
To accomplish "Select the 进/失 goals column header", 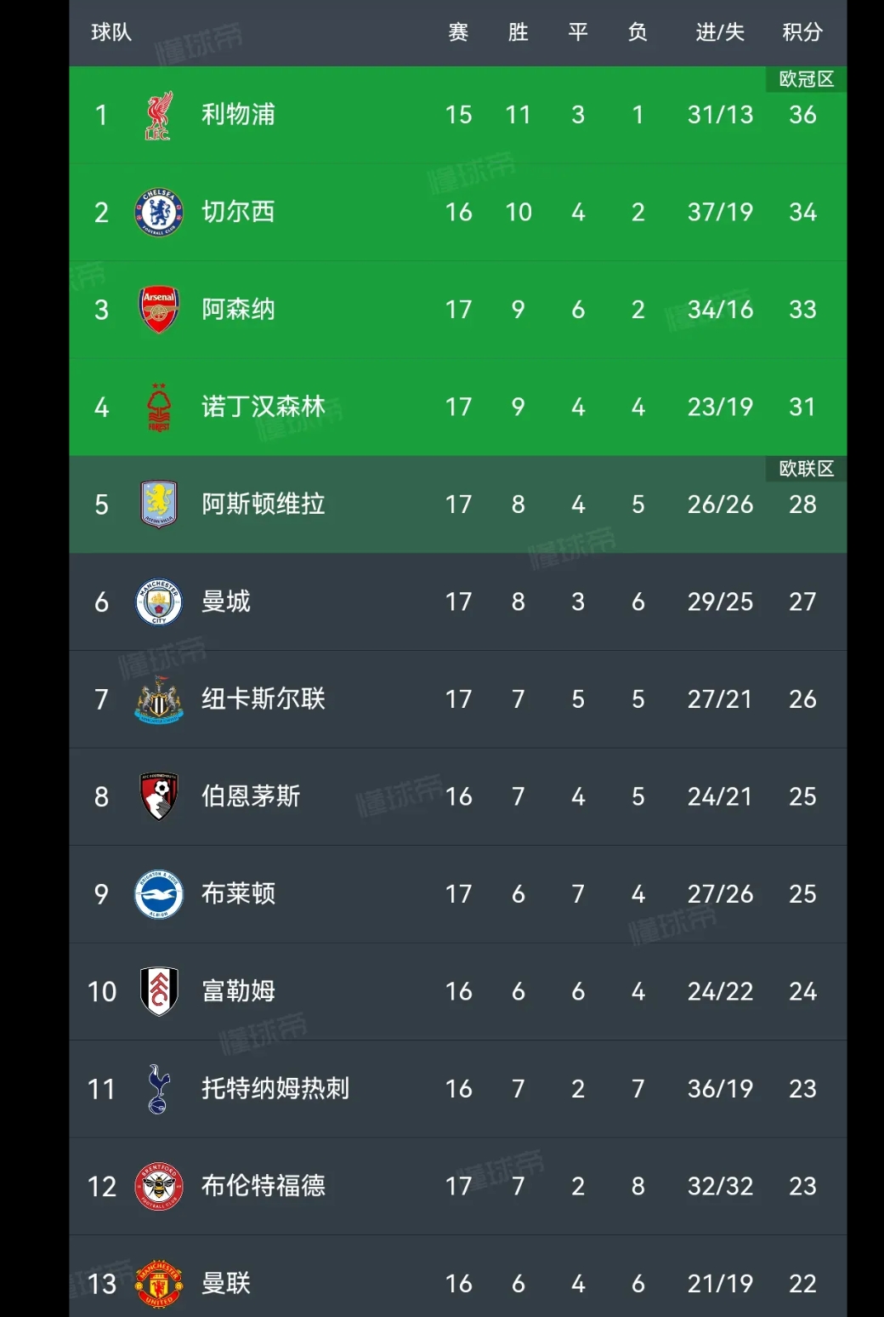I will pyautogui.click(x=720, y=32).
